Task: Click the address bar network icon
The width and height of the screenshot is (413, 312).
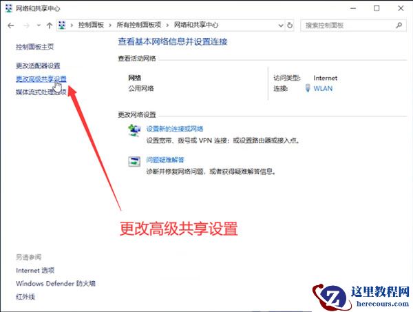Action: coord(62,25)
